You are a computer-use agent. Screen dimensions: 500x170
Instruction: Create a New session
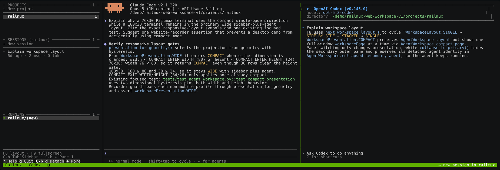click(18, 44)
